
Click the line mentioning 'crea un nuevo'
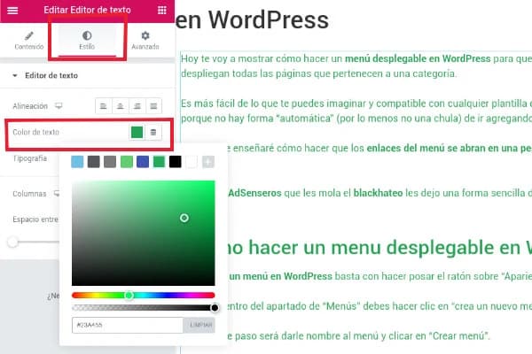379,306
